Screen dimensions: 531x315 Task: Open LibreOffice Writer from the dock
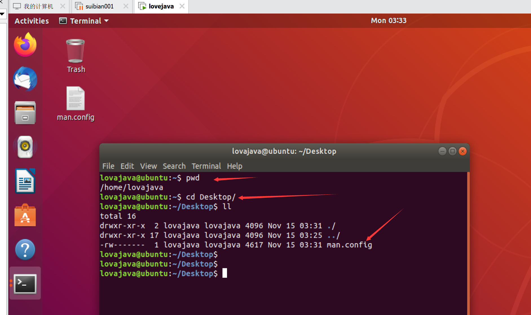tap(25, 181)
